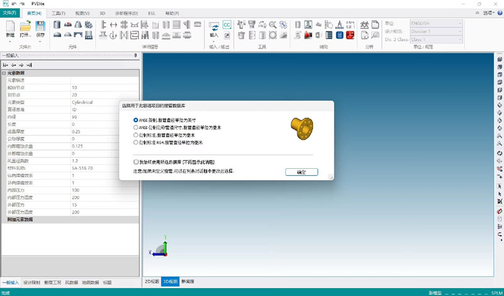Click the 内径 value field showing 96

click(x=101, y=117)
